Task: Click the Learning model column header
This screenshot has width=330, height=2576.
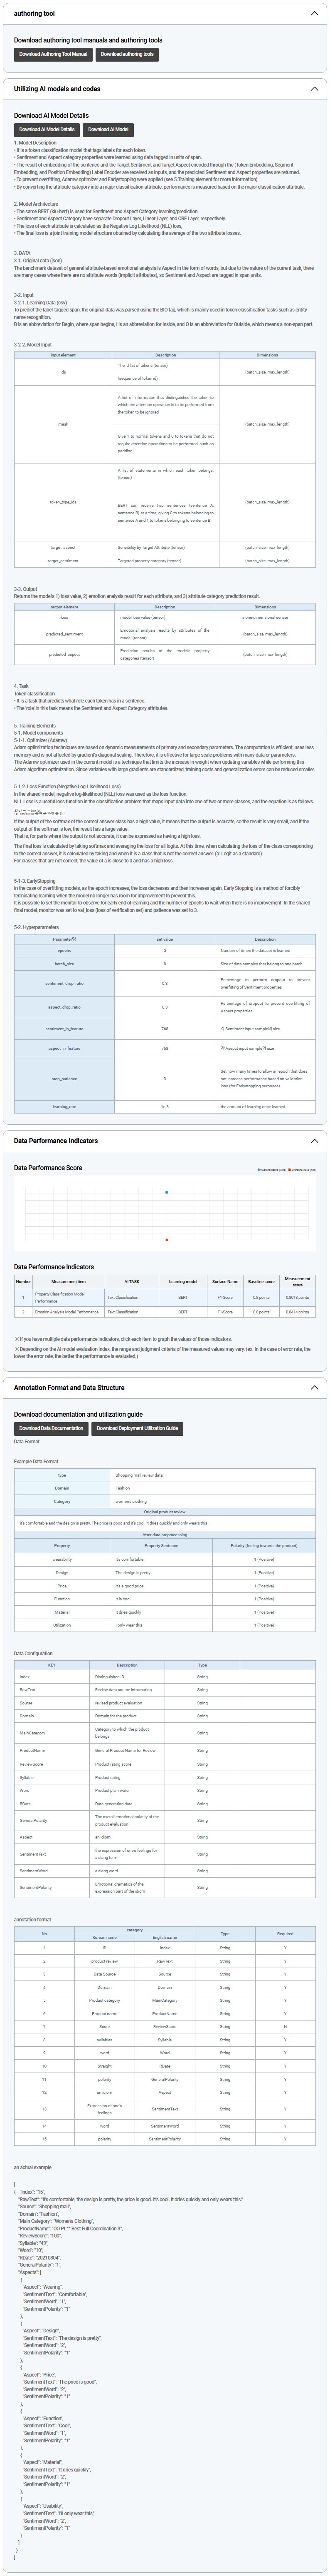Action: 182,1281
